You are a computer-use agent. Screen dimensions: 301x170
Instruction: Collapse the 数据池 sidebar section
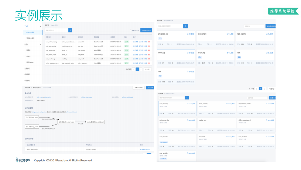[x=40, y=44]
